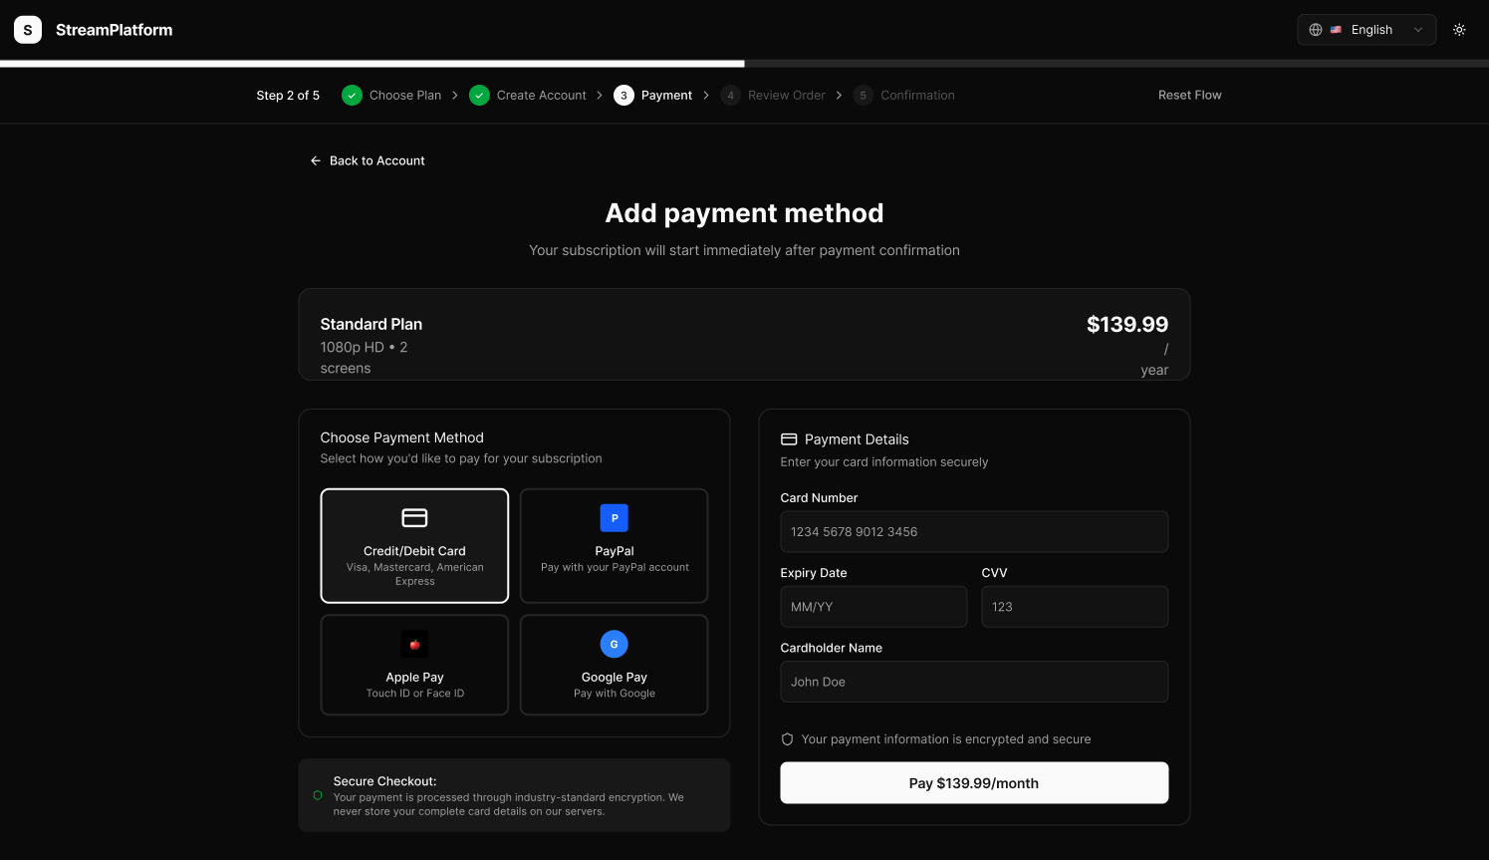Toggle light mode with the sun icon
1489x860 pixels.
tap(1459, 29)
